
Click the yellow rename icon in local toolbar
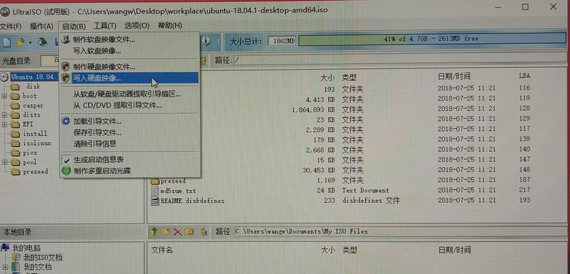(189, 232)
